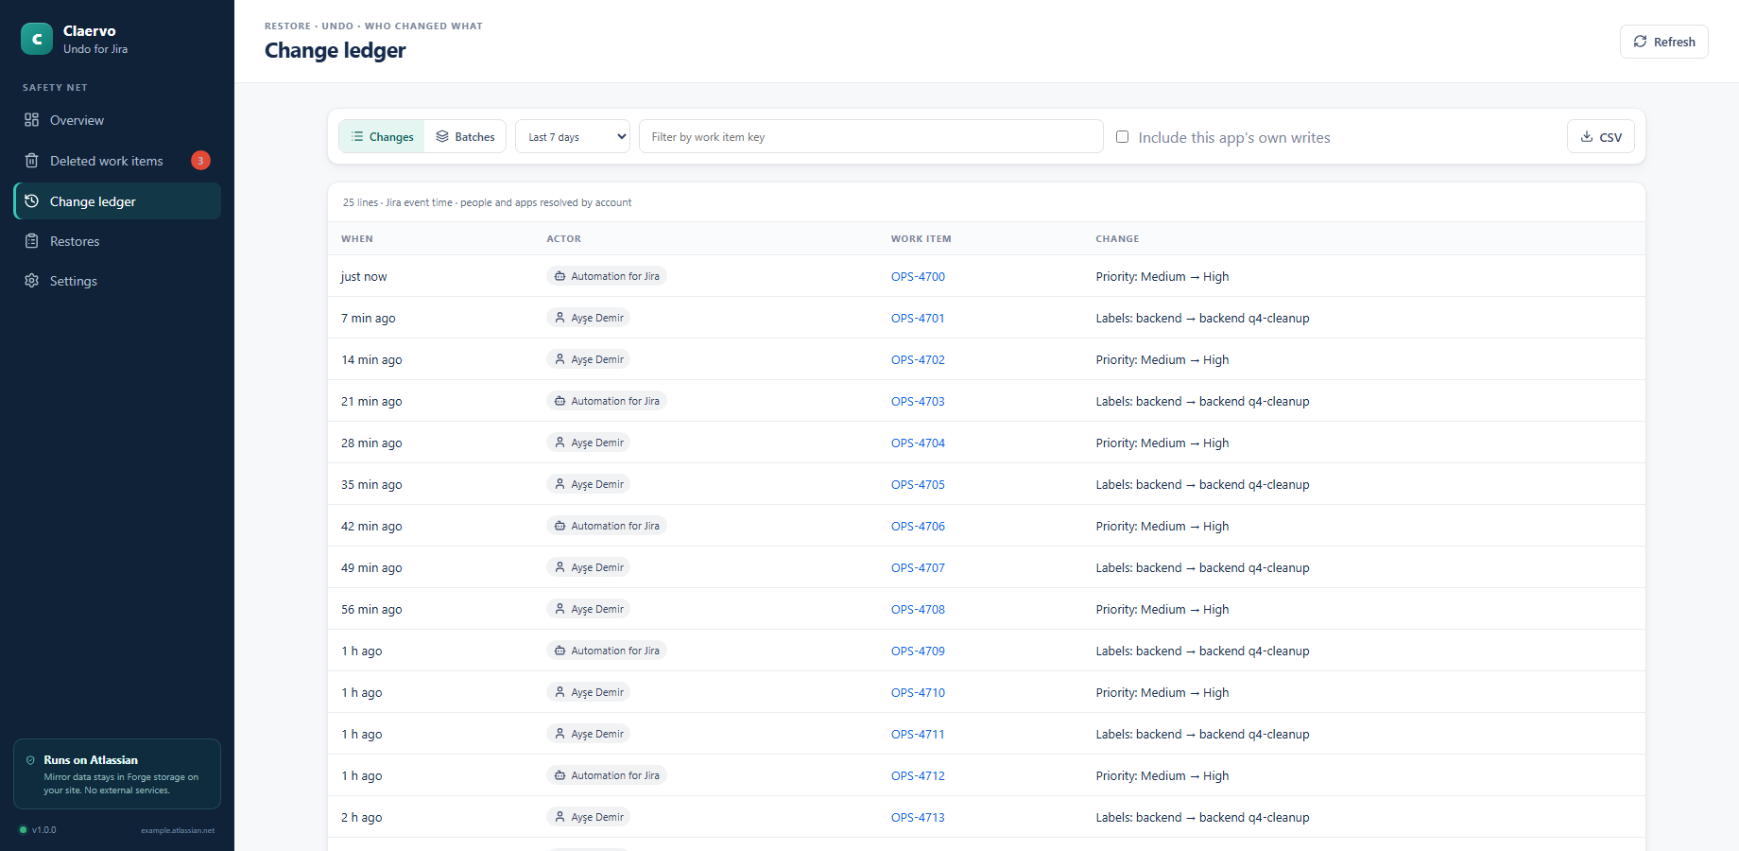The height and width of the screenshot is (851, 1739).
Task: Click the gear icon beside Settings
Action: (32, 281)
